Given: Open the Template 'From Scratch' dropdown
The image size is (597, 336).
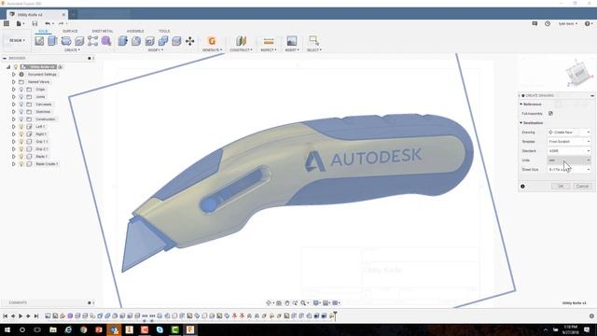Looking at the screenshot, I should click(569, 141).
